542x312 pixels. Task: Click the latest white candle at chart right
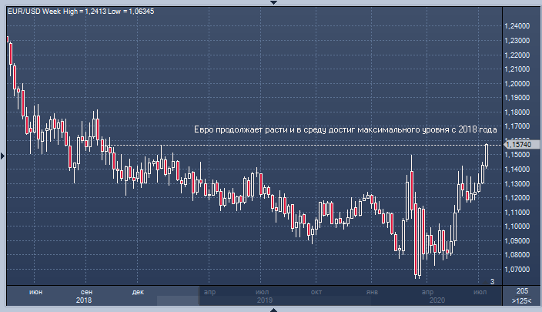pos(487,154)
